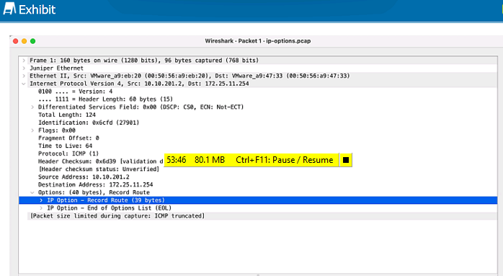Image resolution: width=503 pixels, height=276 pixels.
Task: Click the green macOS zoom window button
Action: [x=32, y=41]
